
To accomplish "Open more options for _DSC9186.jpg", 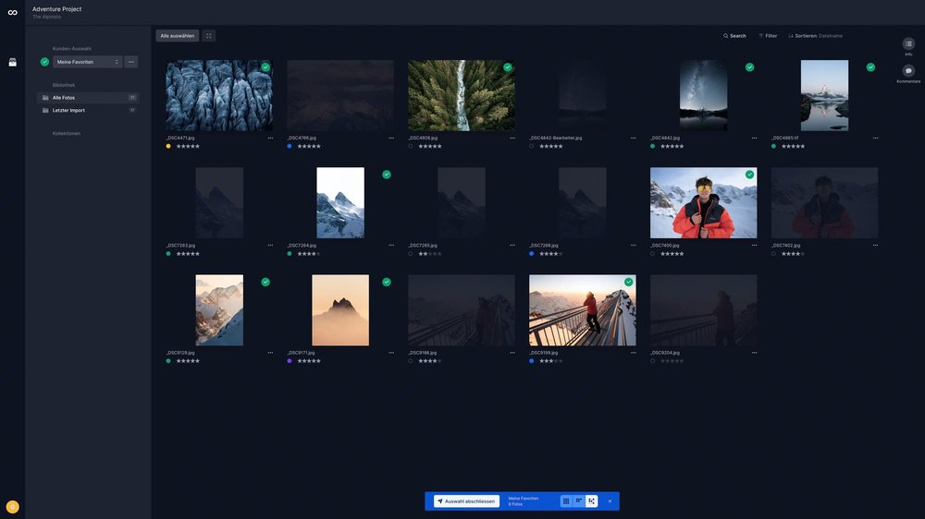I will (512, 353).
